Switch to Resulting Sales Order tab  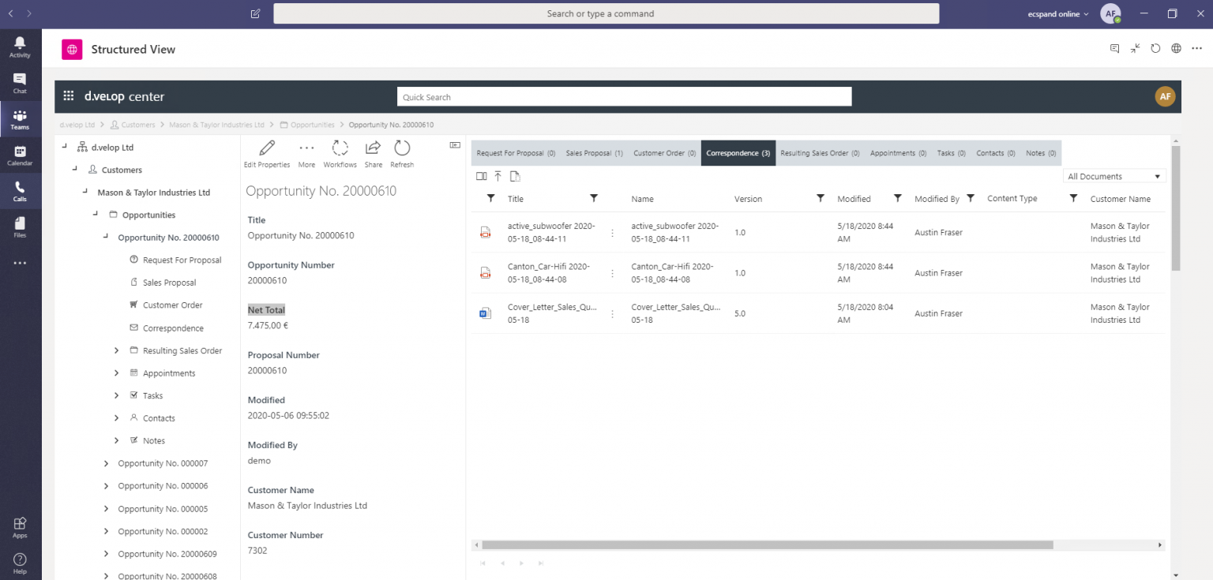820,153
